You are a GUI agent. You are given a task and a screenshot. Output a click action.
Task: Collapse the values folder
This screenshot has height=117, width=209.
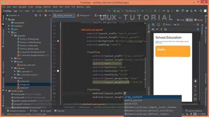[x=12, y=78]
